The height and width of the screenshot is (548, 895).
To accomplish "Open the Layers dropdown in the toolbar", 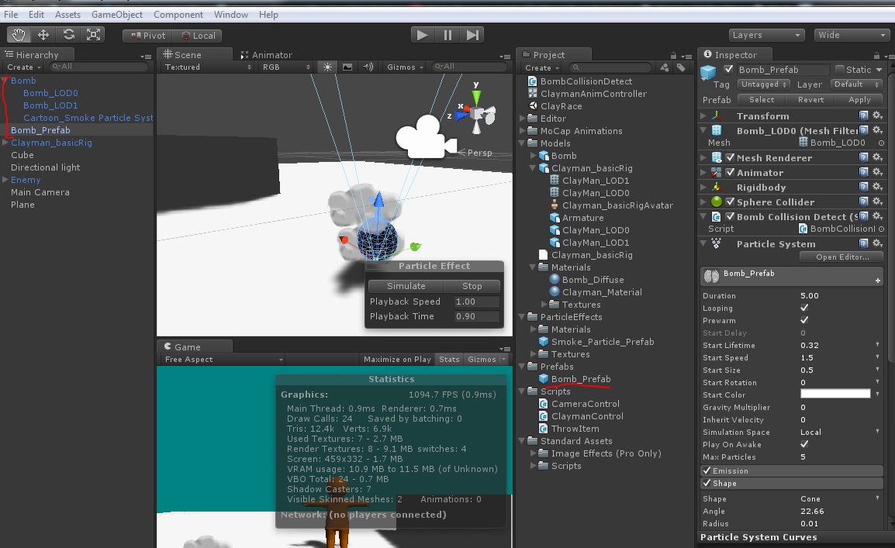I will [x=766, y=34].
